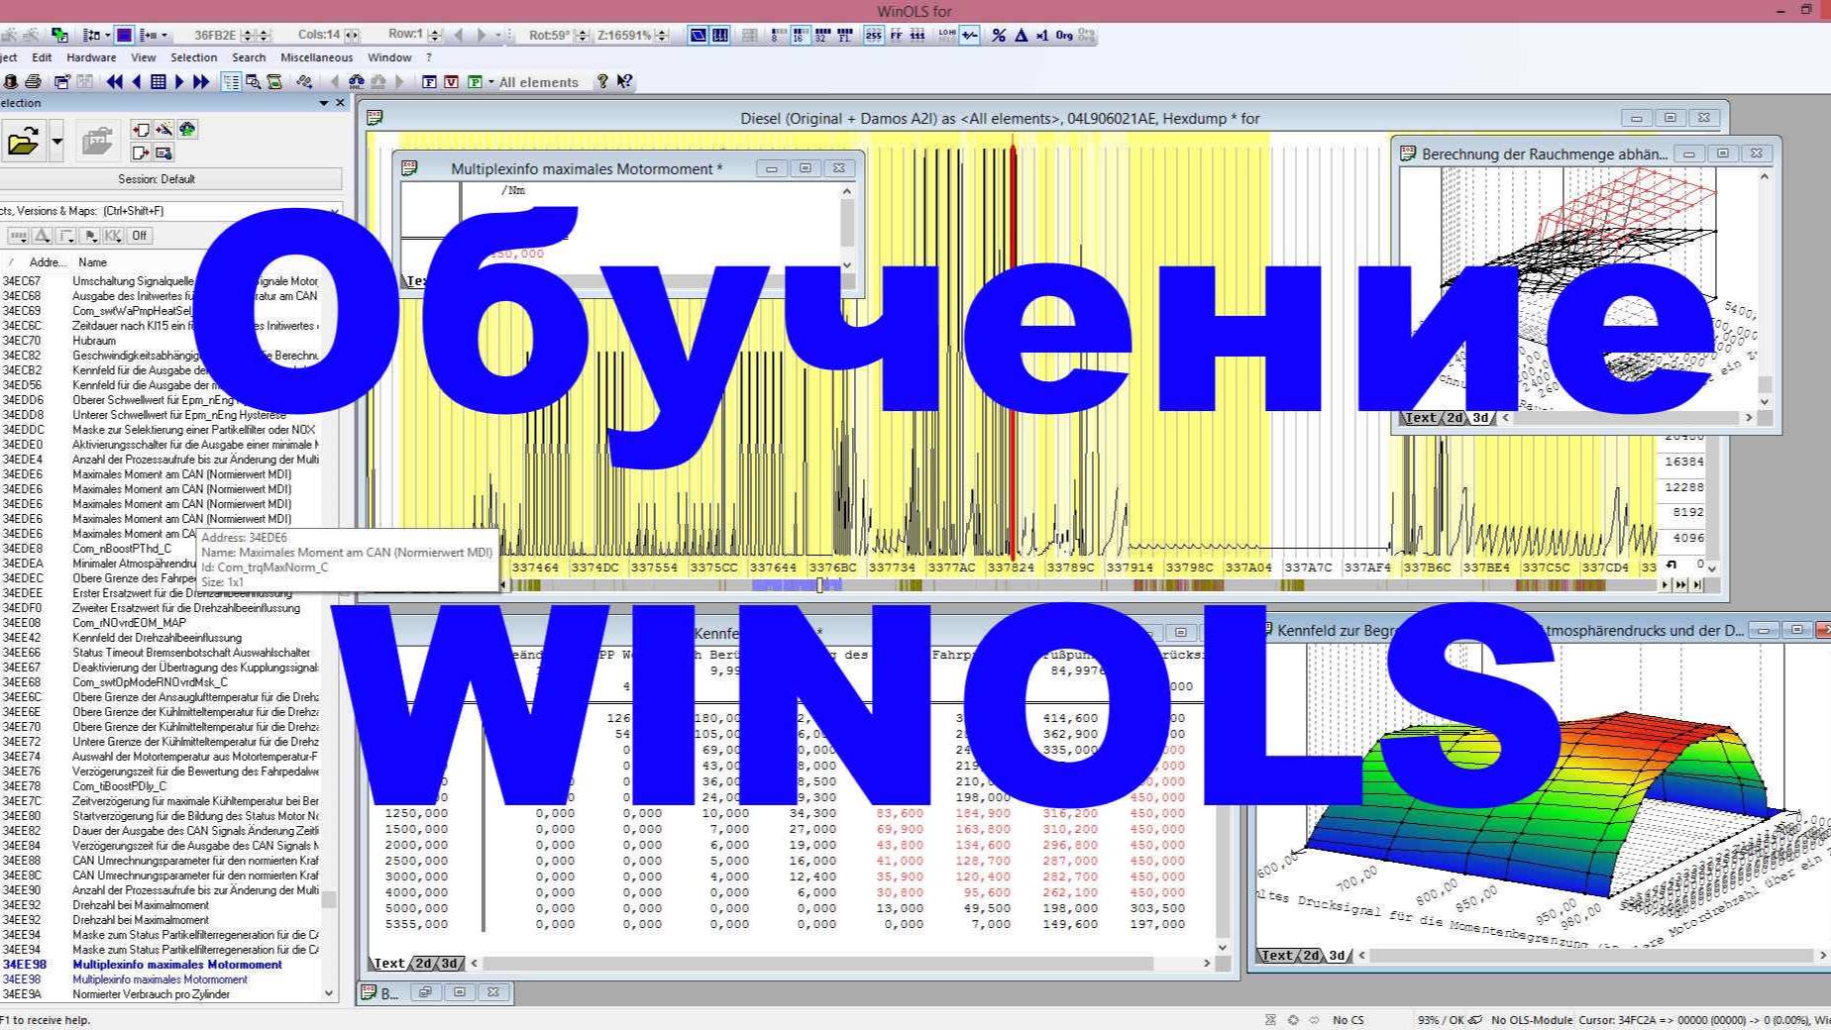The height and width of the screenshot is (1030, 1831).
Task: Click the print icon in toolbar
Action: click(x=33, y=82)
